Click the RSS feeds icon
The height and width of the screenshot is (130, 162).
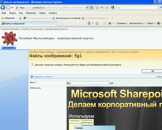(x=97, y=23)
